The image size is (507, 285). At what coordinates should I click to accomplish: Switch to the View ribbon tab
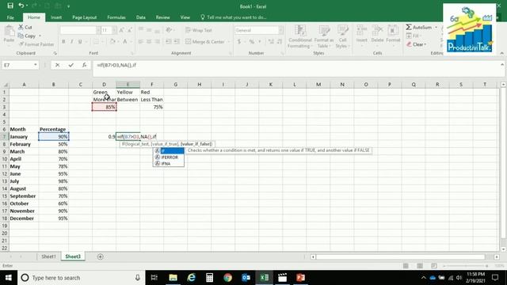tap(185, 17)
